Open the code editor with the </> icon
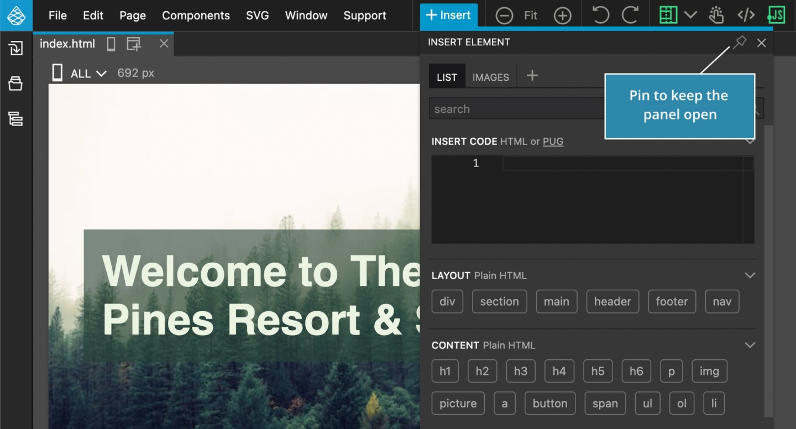796x429 pixels. click(x=746, y=15)
